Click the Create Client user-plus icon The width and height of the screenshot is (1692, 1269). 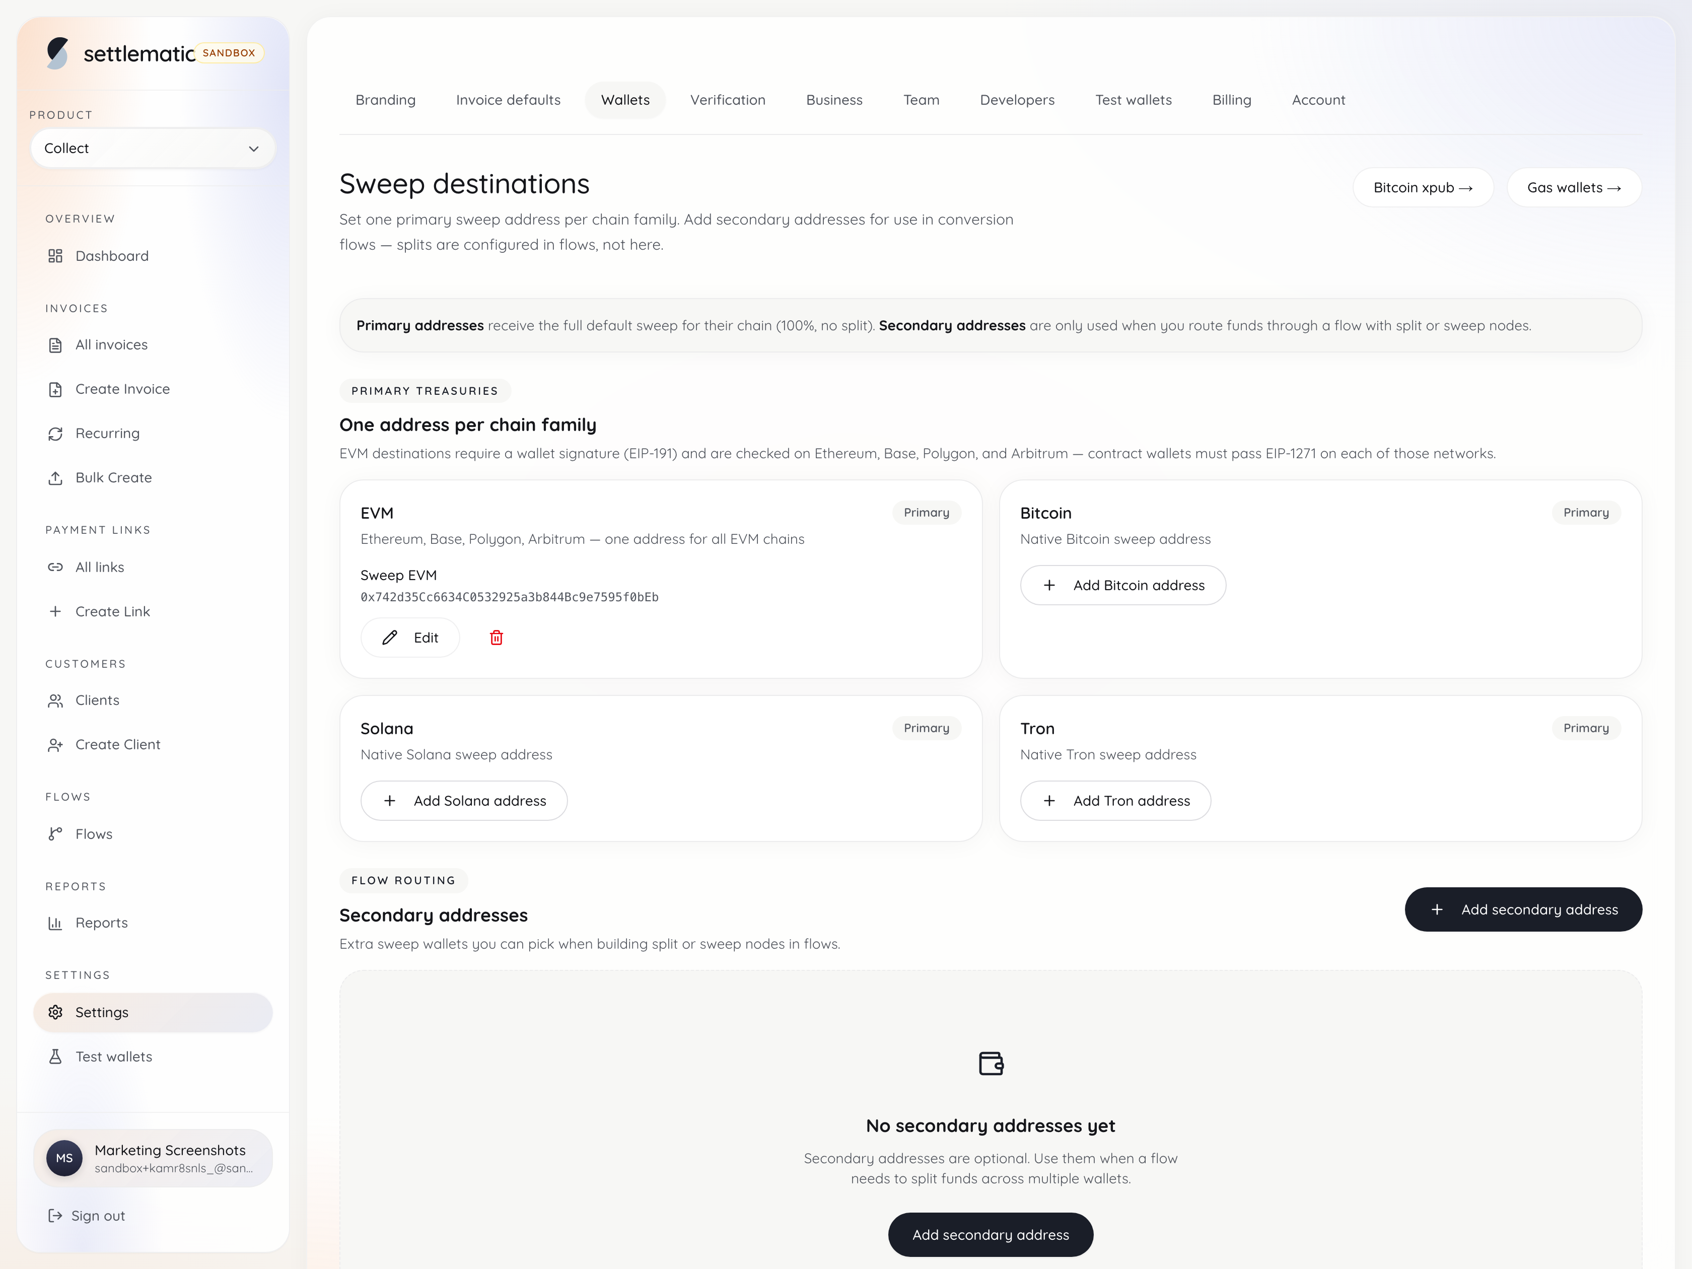tap(55, 745)
